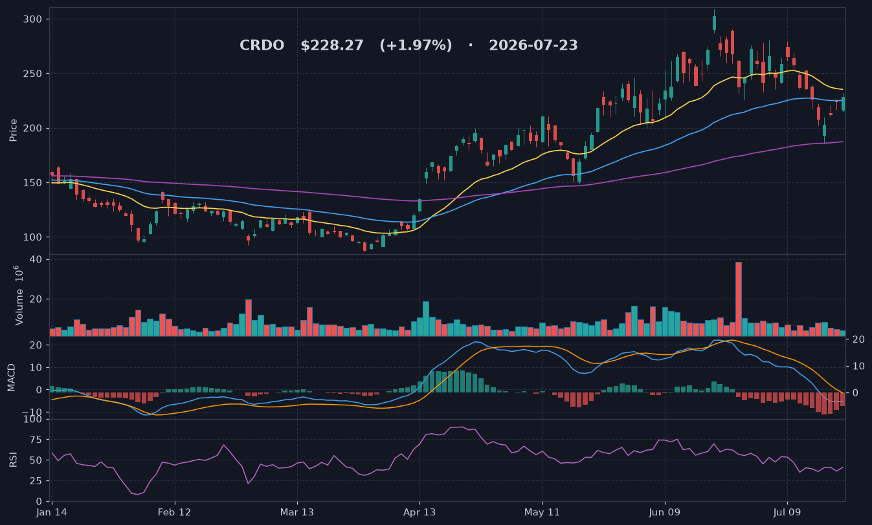
Task: Click the 0 tick on the RSI axis
Action: point(39,502)
